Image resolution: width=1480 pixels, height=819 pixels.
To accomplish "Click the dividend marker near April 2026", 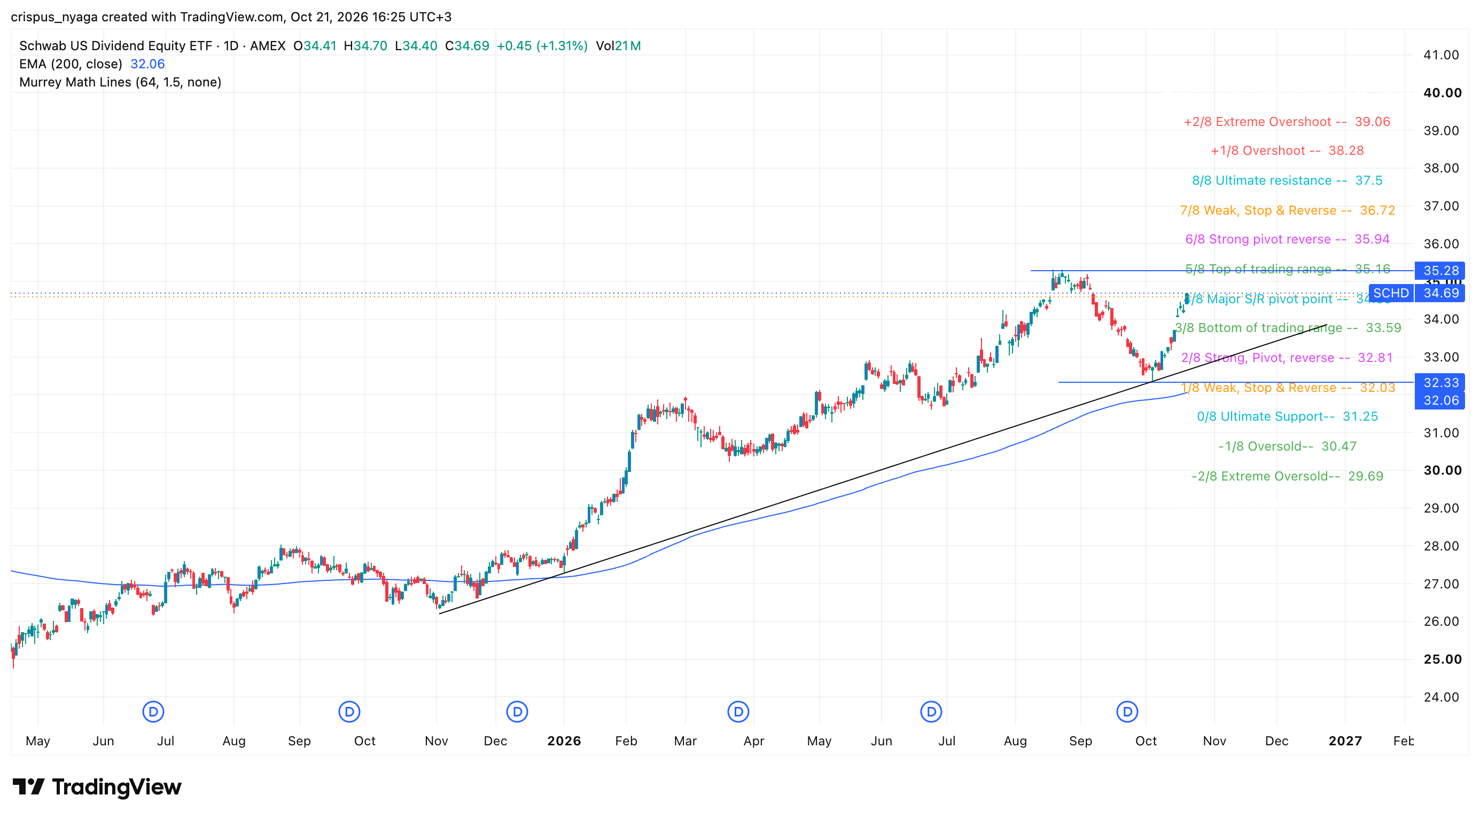I will (x=738, y=712).
